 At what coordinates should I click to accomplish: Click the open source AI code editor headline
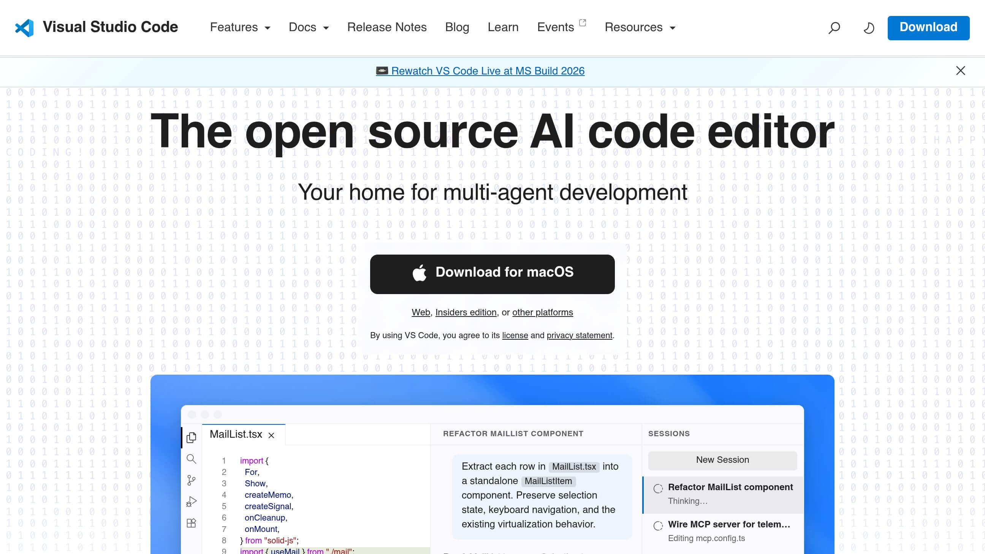[x=492, y=131]
